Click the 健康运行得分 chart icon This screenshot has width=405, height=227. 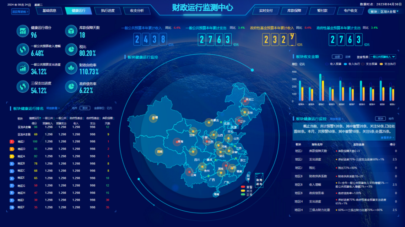coord(23,31)
